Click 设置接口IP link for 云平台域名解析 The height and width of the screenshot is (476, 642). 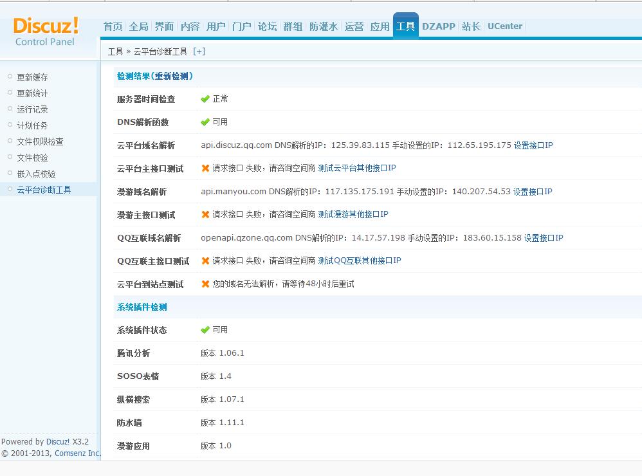pos(533,145)
